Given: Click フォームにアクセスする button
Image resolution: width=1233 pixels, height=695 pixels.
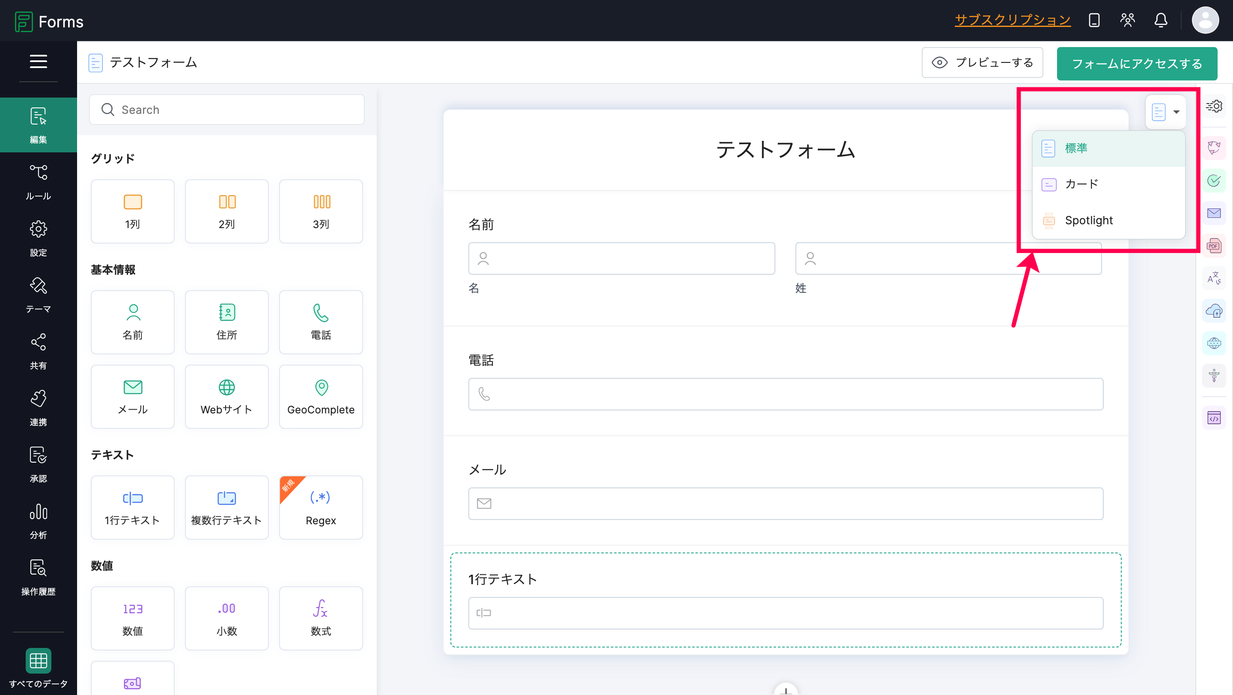Looking at the screenshot, I should pyautogui.click(x=1137, y=64).
